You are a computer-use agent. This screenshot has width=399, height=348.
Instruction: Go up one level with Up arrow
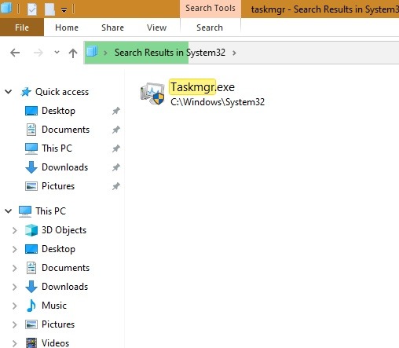point(73,53)
